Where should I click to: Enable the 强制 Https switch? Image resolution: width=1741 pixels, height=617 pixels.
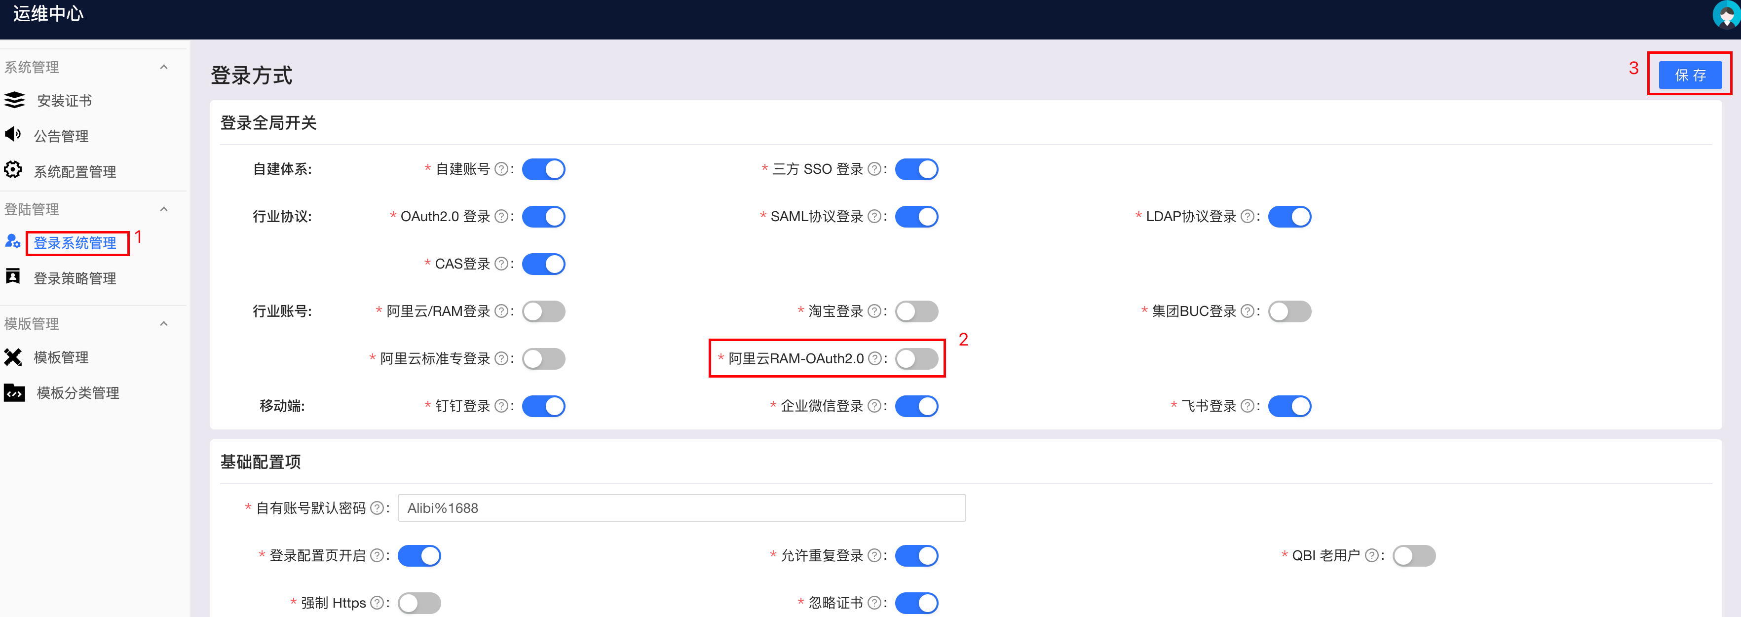pyautogui.click(x=419, y=603)
